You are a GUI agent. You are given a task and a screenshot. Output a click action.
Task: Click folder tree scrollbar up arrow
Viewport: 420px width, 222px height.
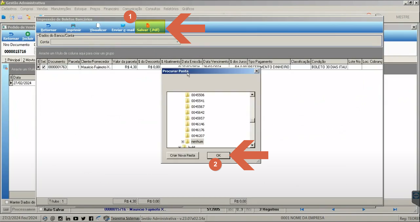[252, 95]
